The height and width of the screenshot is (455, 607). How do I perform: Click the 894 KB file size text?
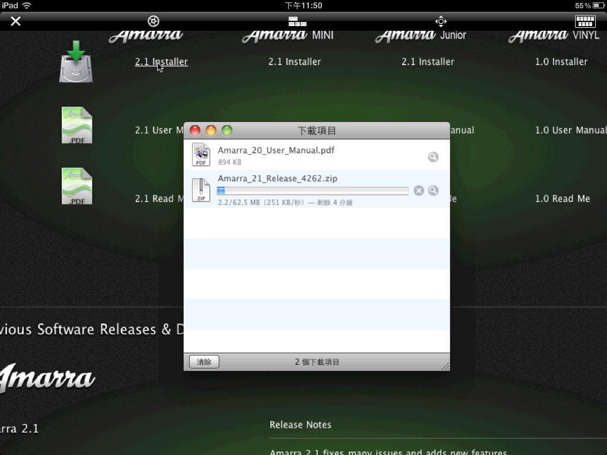pos(229,162)
